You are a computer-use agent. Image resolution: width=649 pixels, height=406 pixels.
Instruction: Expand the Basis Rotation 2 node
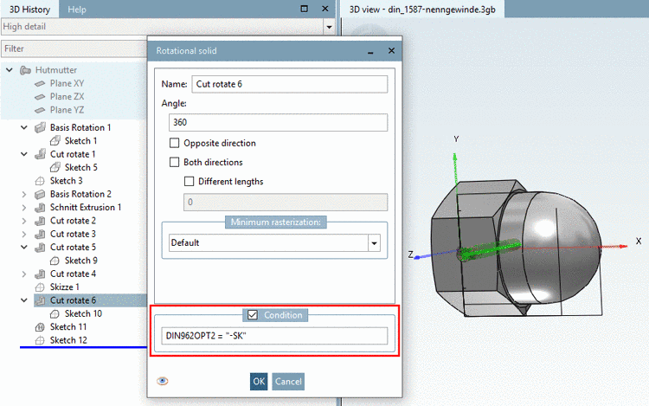(24, 194)
